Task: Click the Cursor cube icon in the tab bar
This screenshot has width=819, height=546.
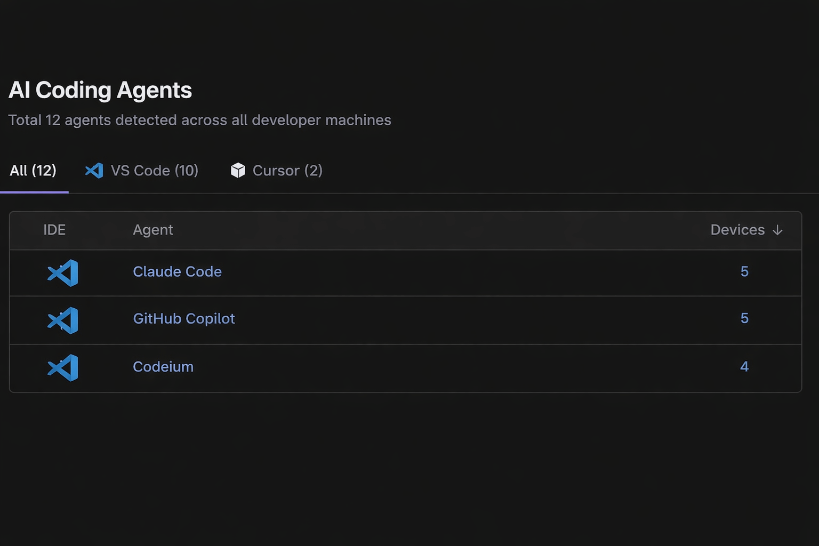Action: point(238,171)
